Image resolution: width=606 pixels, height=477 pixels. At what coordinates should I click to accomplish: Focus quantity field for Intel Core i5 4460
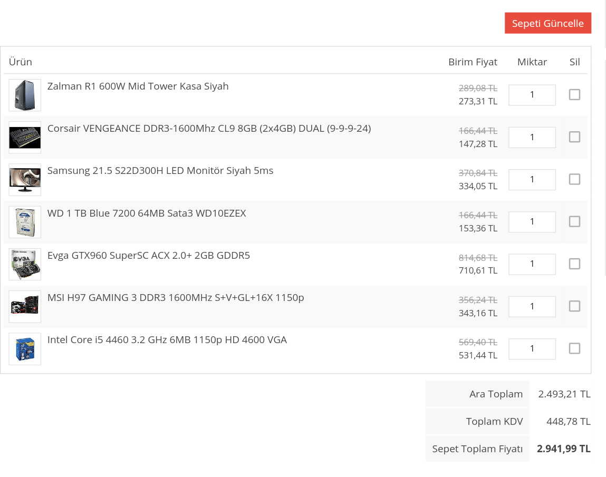(x=532, y=349)
